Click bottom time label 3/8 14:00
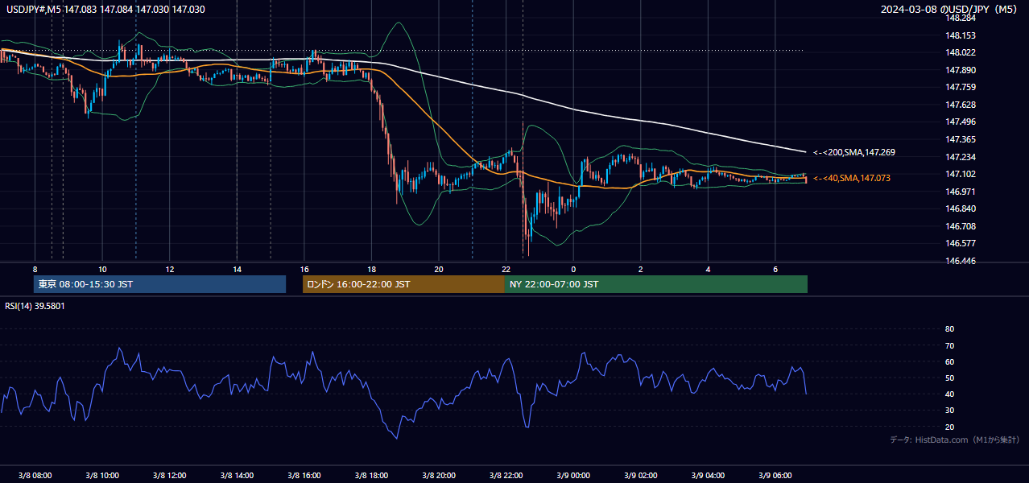 click(237, 475)
